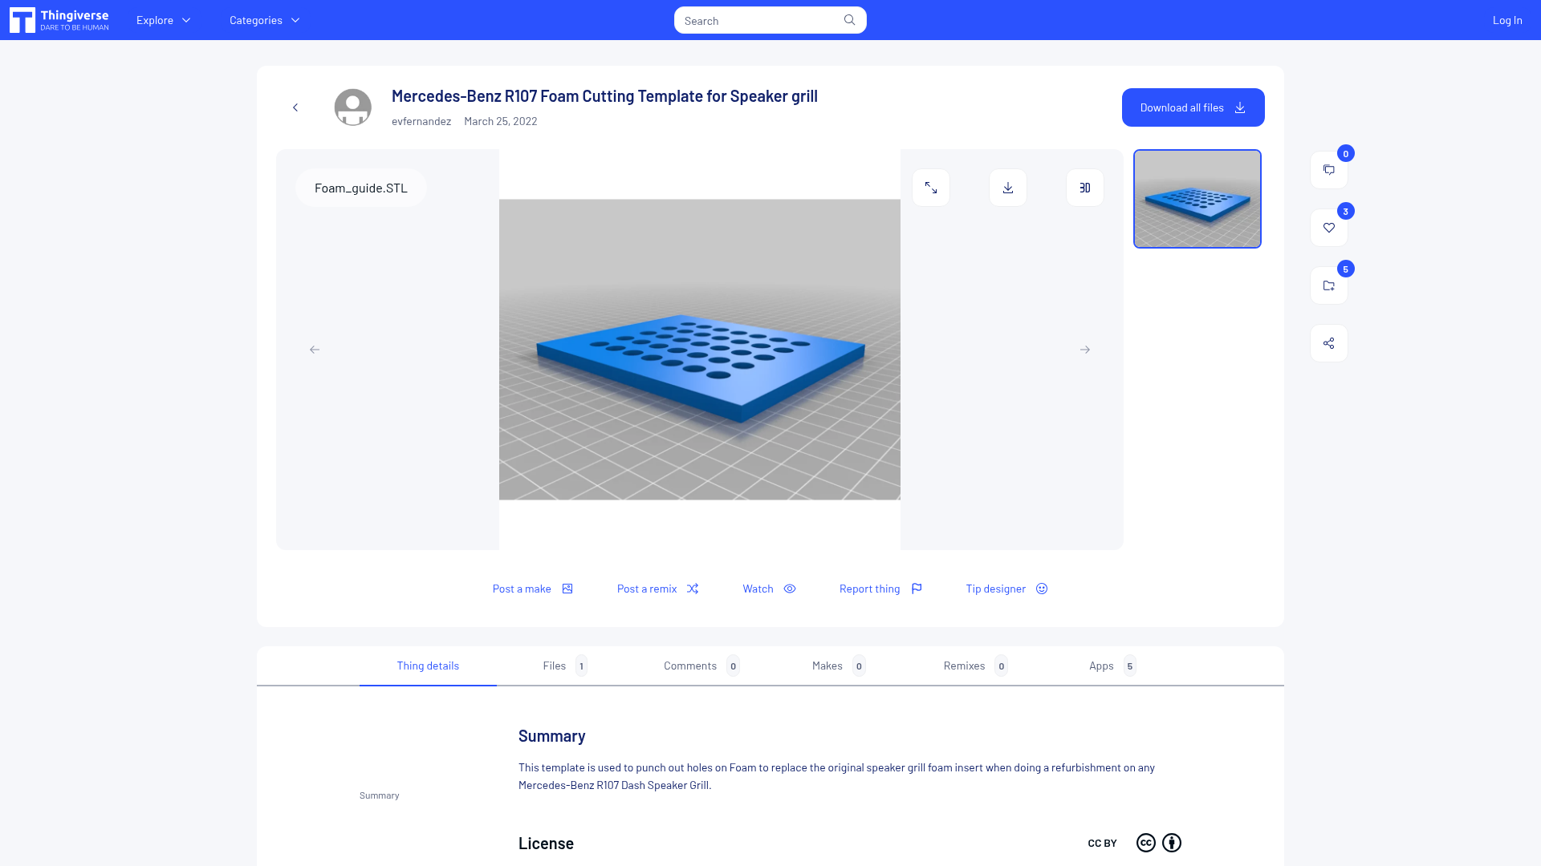Go back using the left chevron
Viewport: 1541px width, 866px height.
point(295,107)
